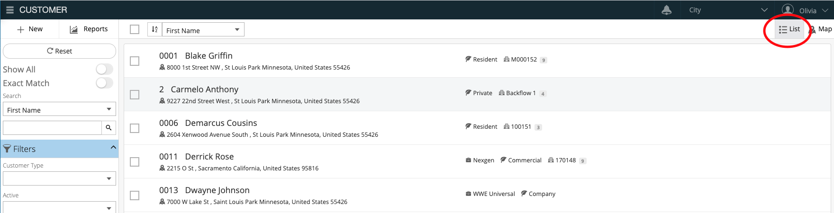Switch to Map view

(821, 29)
